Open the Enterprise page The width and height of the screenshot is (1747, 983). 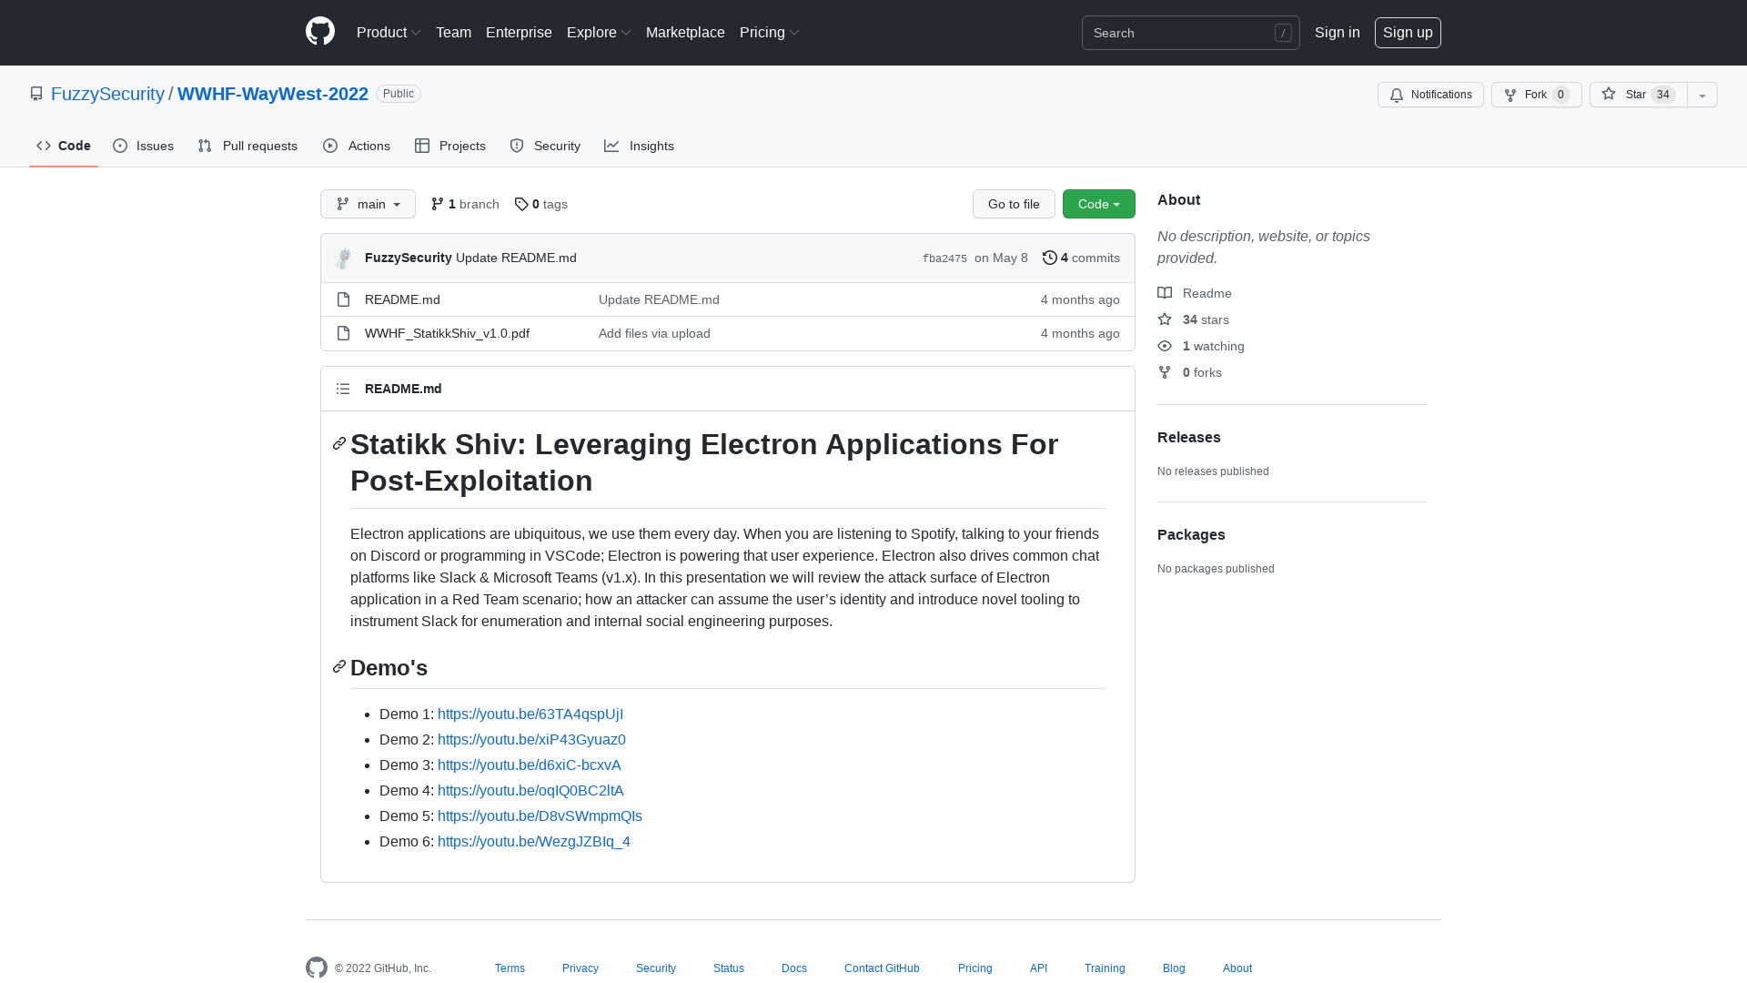[x=519, y=32]
